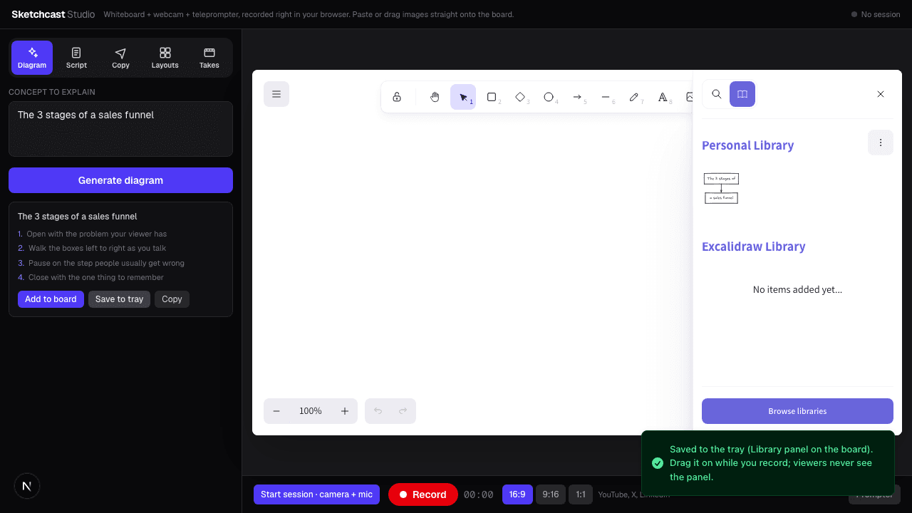Select the sales funnel library item thumbnail

(x=721, y=188)
